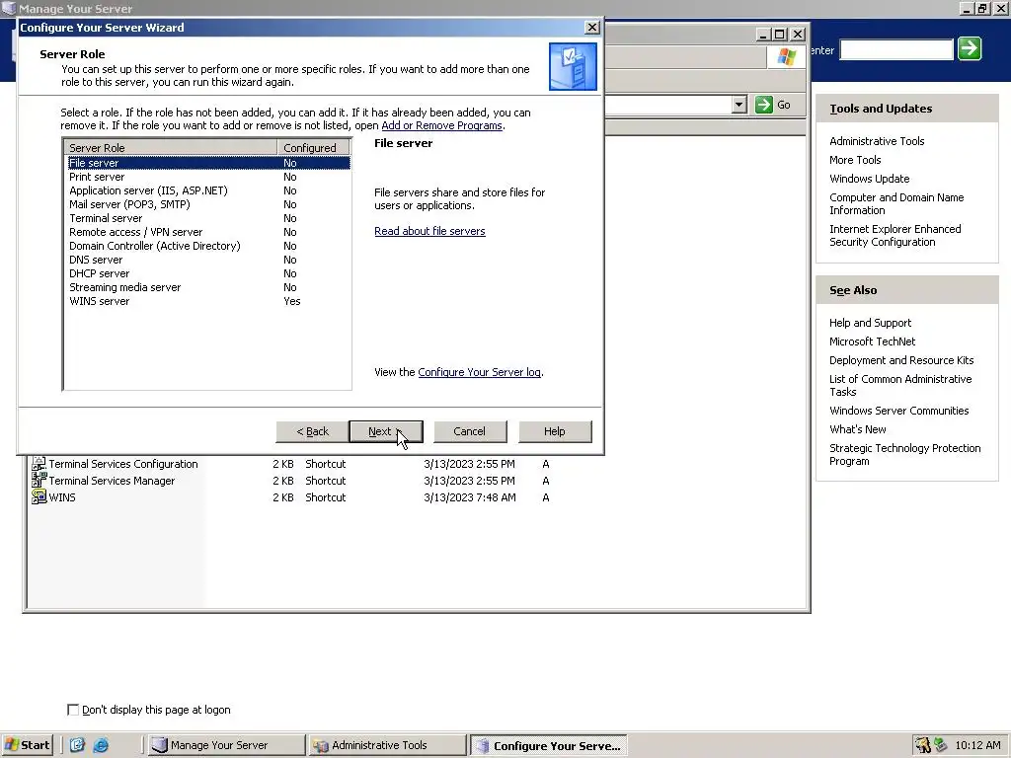Click the taskbar clock 10:12 AM
This screenshot has width=1011, height=758.
[977, 745]
